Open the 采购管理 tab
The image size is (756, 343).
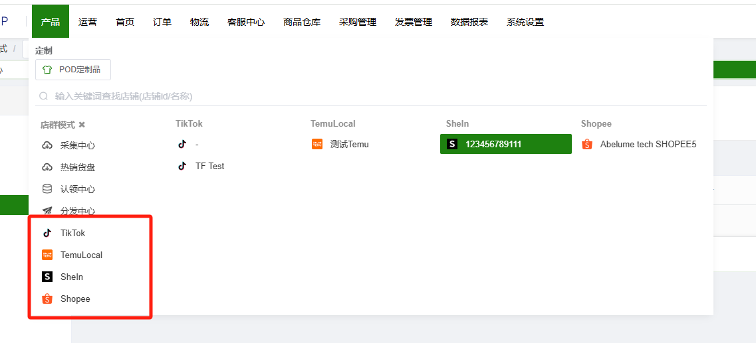tap(358, 22)
